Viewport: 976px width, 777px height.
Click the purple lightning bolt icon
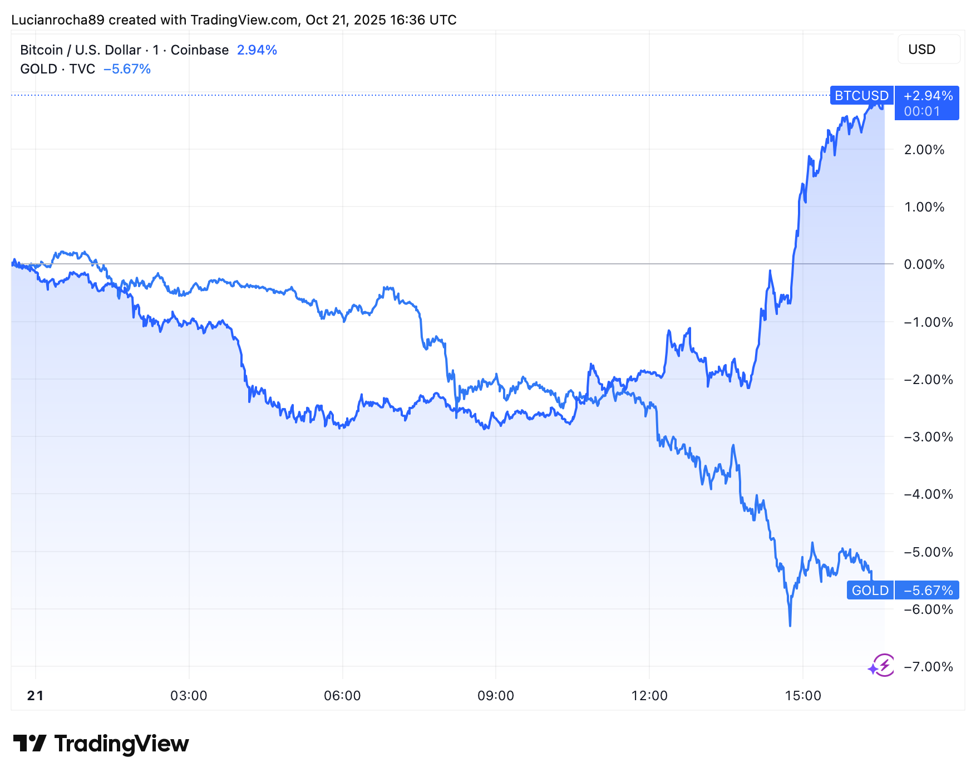coord(883,665)
